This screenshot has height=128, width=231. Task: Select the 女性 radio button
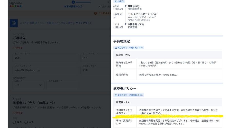(26, 122)
